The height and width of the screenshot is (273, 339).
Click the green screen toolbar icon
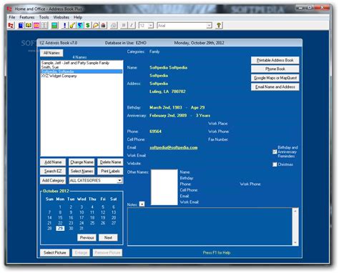(x=54, y=25)
